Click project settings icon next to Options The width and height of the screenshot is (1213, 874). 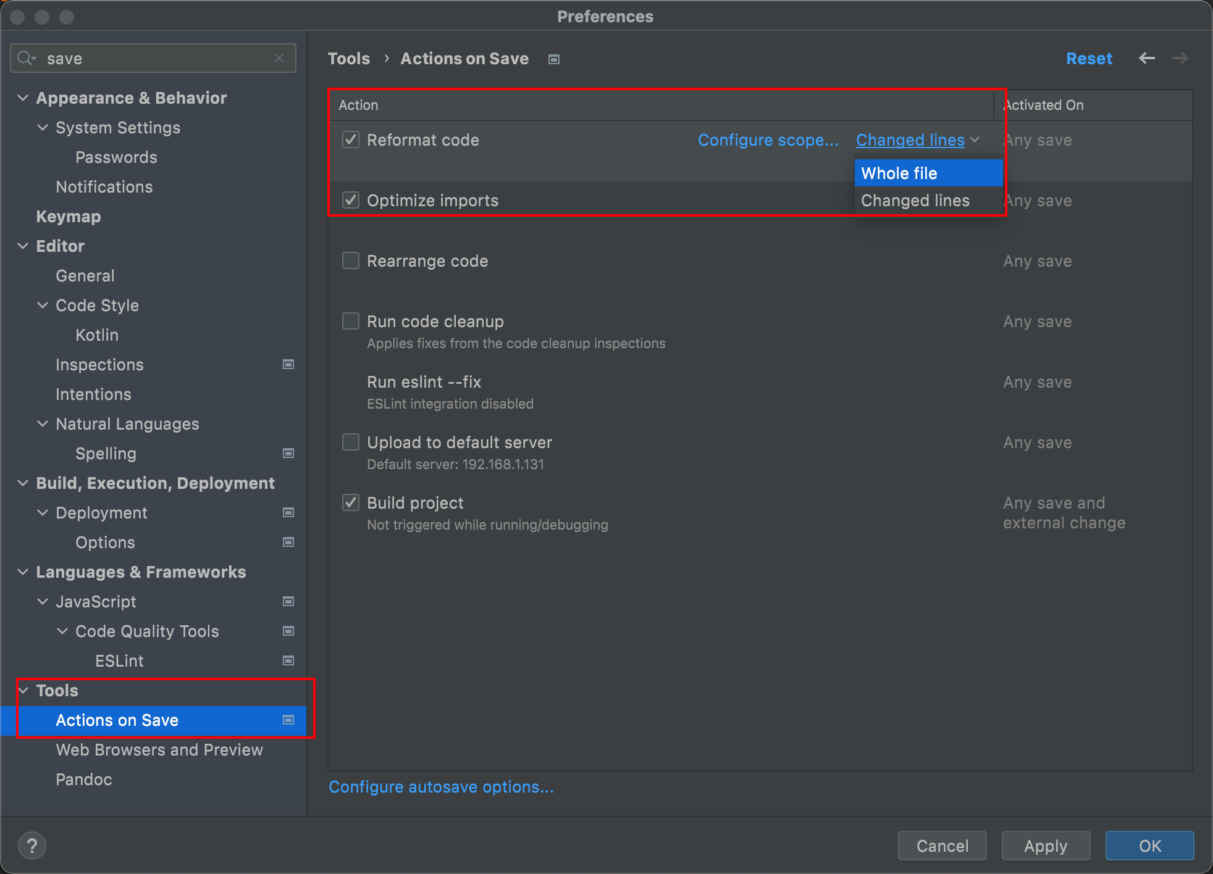tap(288, 542)
